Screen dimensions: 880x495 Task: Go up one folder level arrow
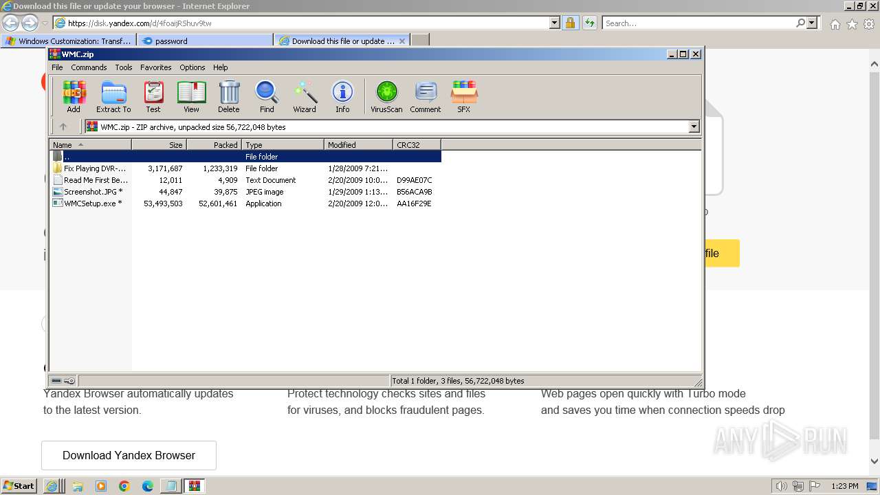[x=63, y=126]
